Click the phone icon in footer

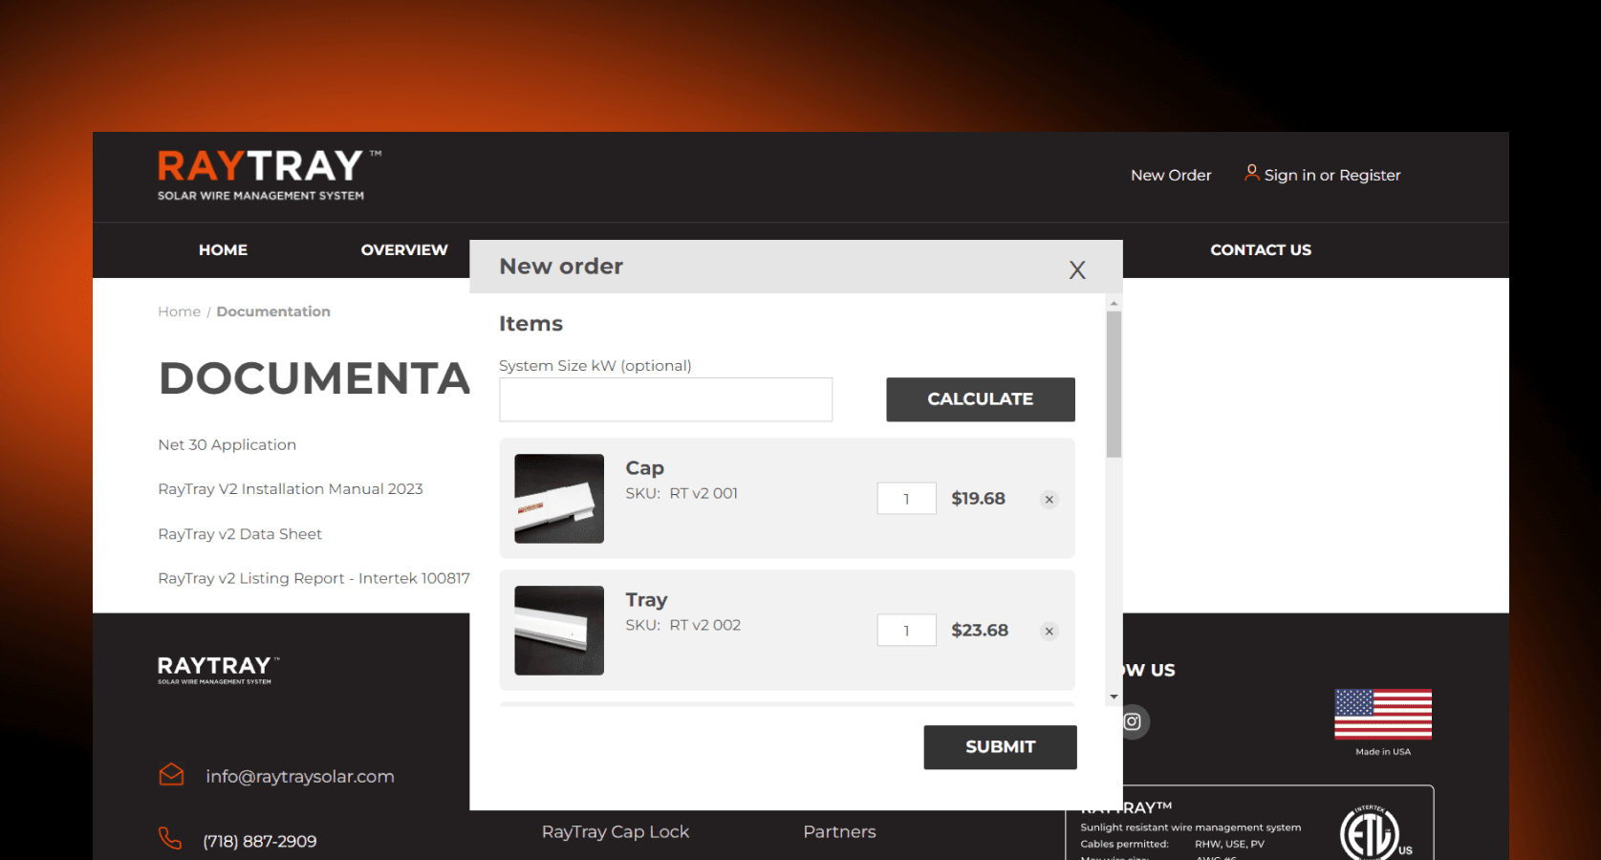tap(170, 838)
